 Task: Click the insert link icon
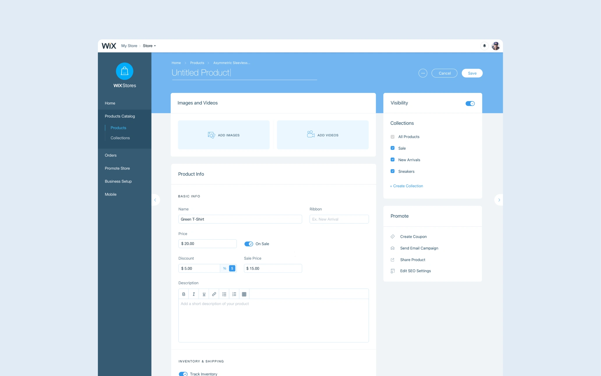click(214, 294)
